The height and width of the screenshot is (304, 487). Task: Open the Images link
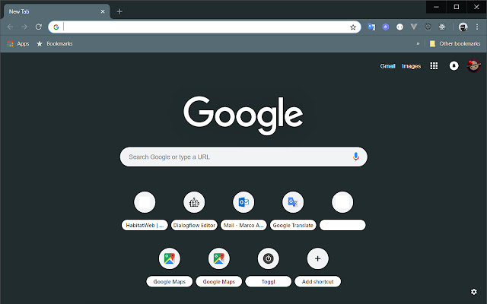coord(411,66)
